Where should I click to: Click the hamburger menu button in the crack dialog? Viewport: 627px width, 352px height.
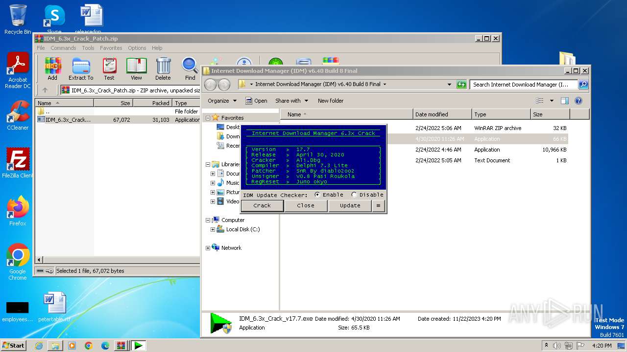coord(378,206)
